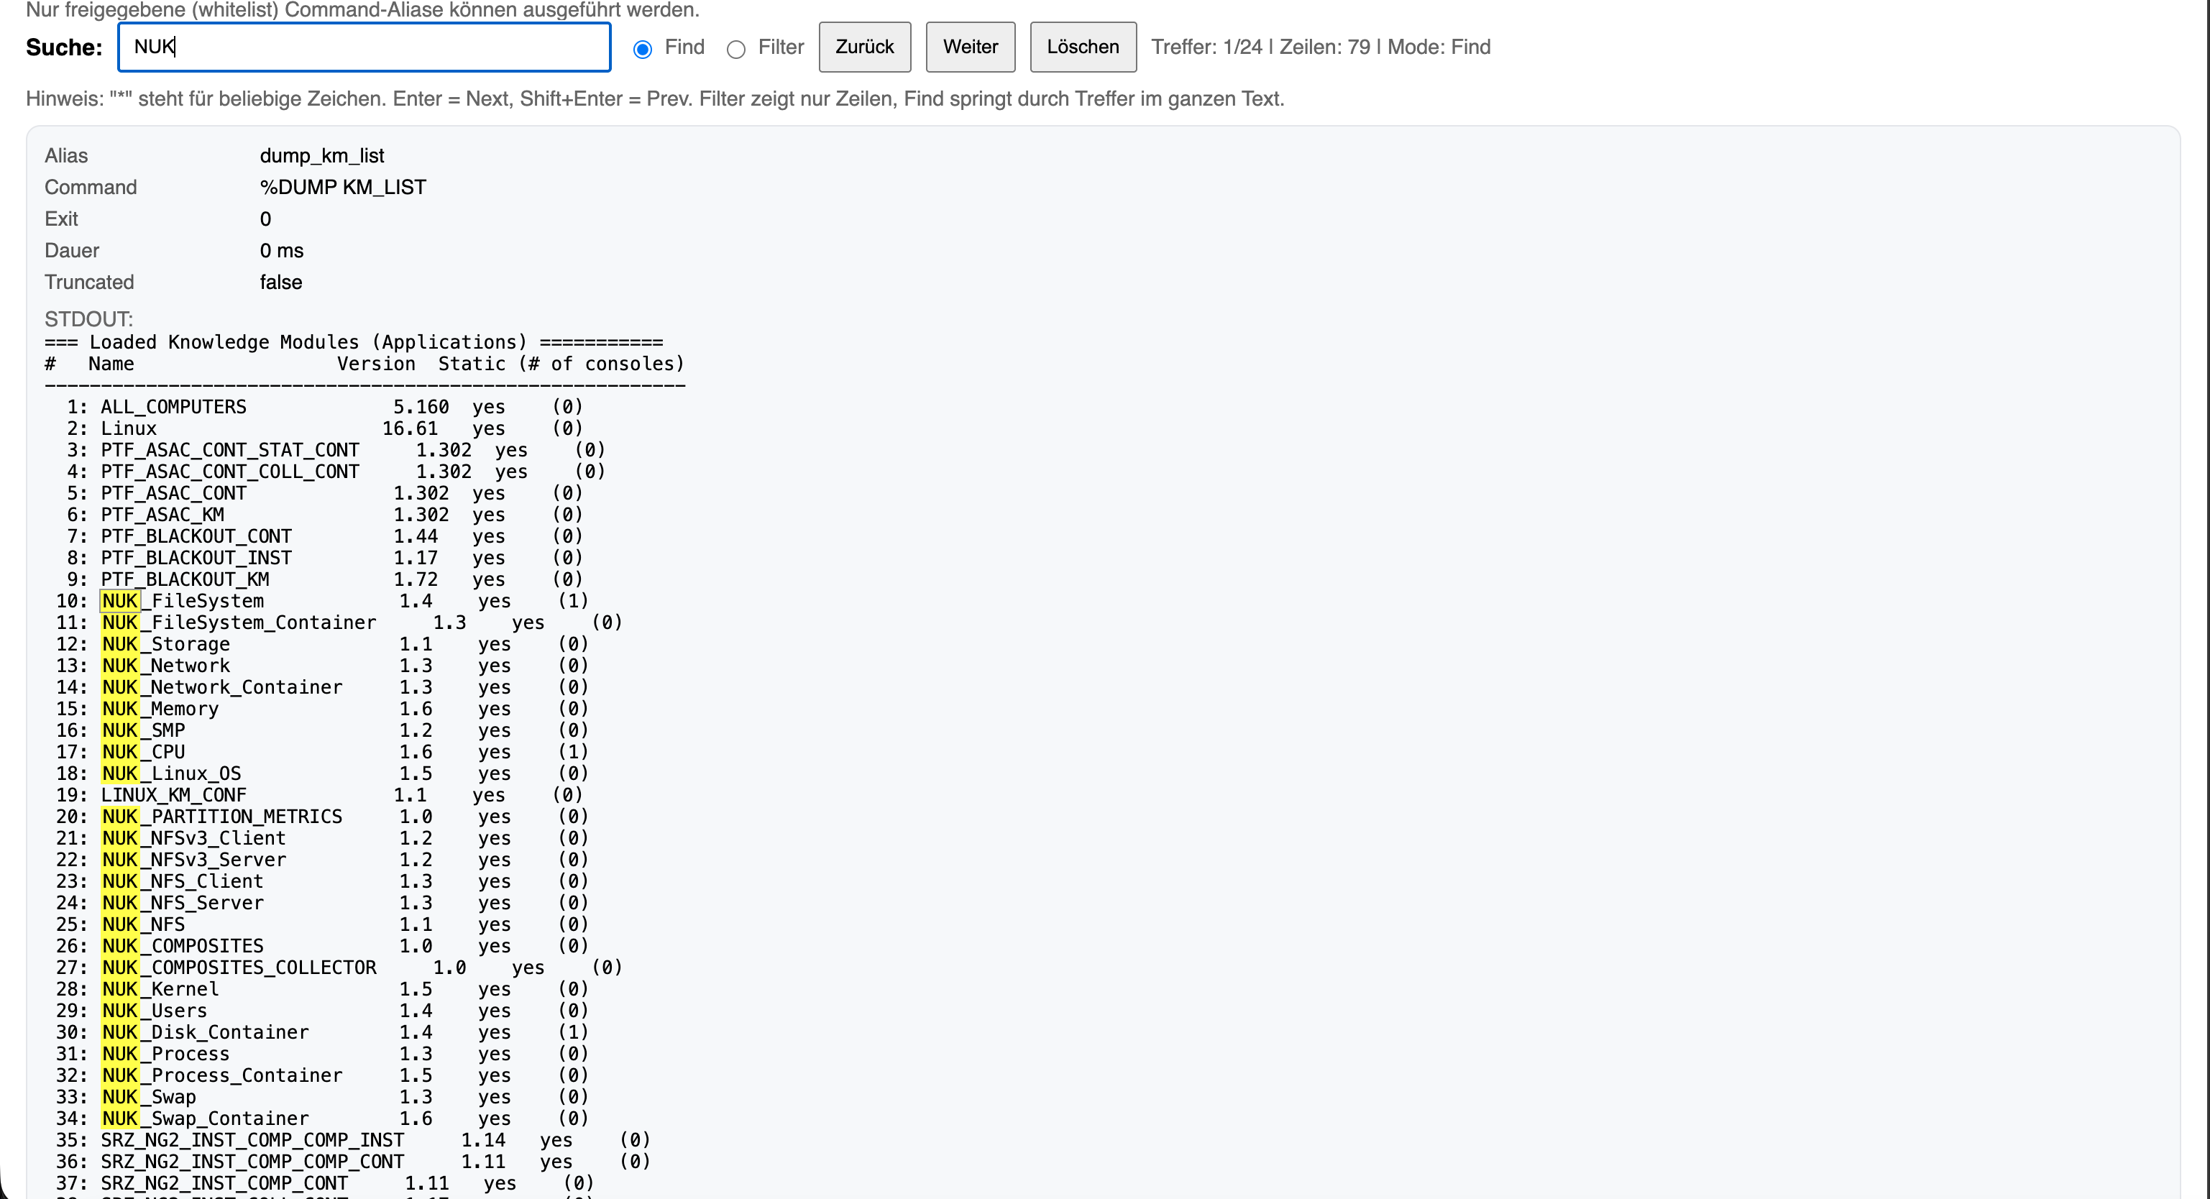Image resolution: width=2210 pixels, height=1199 pixels.
Task: Click the ALL_COMPUTERS row
Action: click(314, 407)
